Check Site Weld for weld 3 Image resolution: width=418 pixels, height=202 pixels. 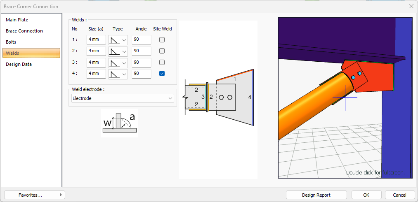[x=162, y=63]
